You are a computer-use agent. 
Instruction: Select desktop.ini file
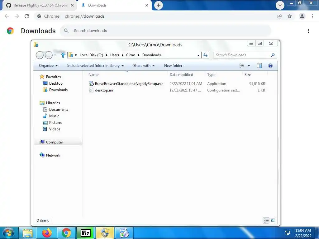(x=104, y=90)
